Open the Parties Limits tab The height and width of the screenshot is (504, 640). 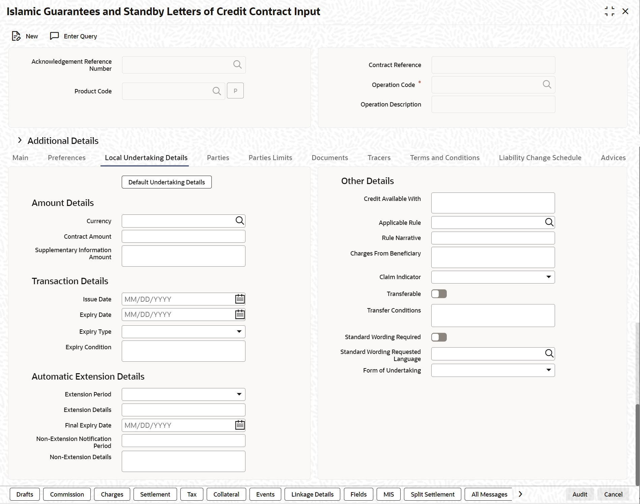(270, 158)
